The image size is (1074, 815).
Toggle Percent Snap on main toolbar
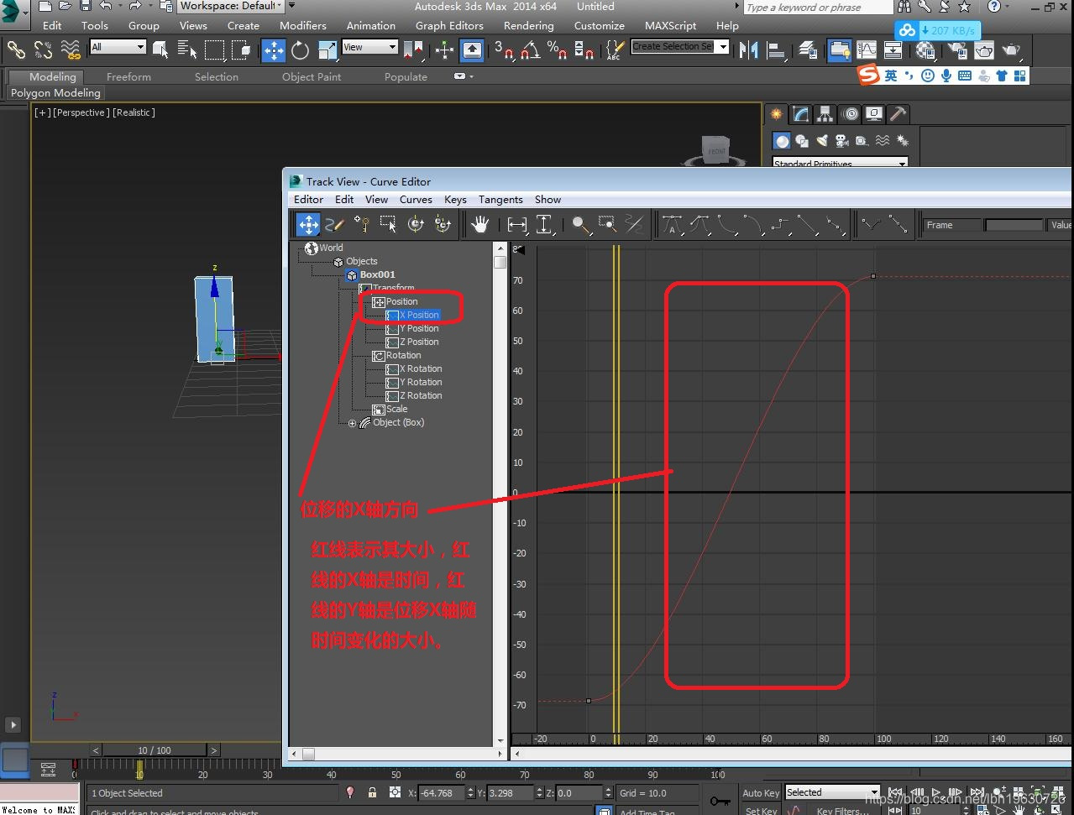coord(557,50)
